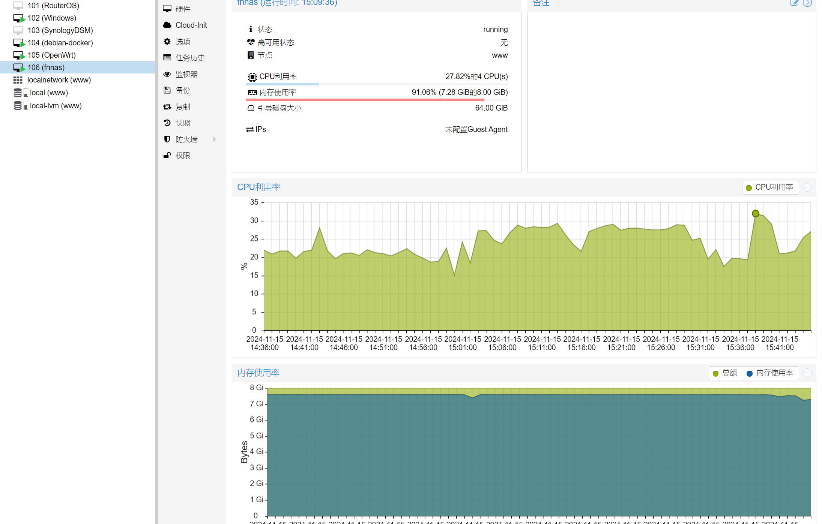Click the shield icon beside 防火墙
This screenshot has height=524, width=822.
tap(167, 139)
